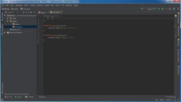181x102 pixels.
Task: Open the Structure tool window strip
Action: point(2,29)
